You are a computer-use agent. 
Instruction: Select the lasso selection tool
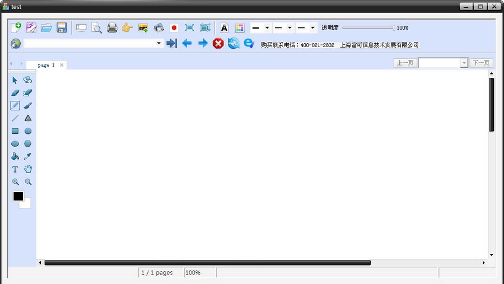point(27,80)
